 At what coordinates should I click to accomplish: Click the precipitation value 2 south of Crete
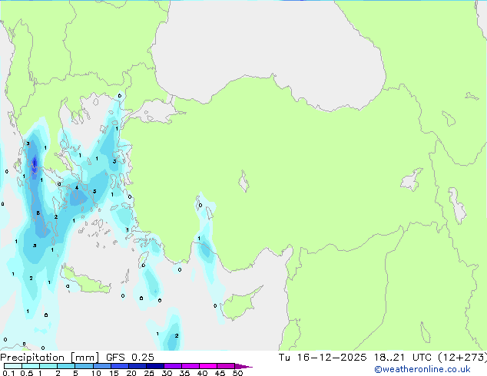[177, 335]
